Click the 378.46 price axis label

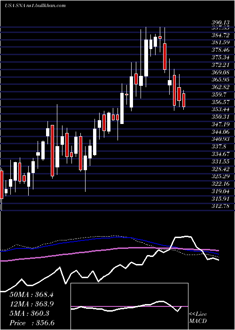tap(220, 50)
